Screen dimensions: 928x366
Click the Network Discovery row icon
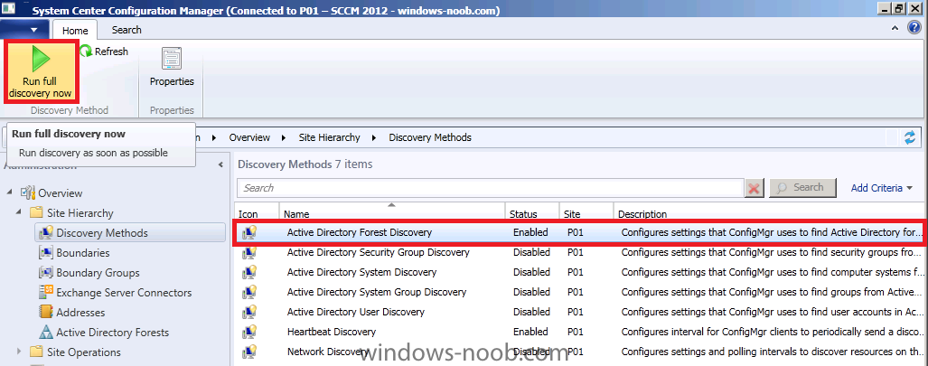pyautogui.click(x=249, y=352)
